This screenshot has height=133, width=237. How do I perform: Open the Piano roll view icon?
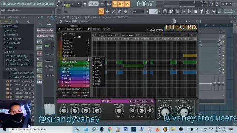(x=171, y=11)
